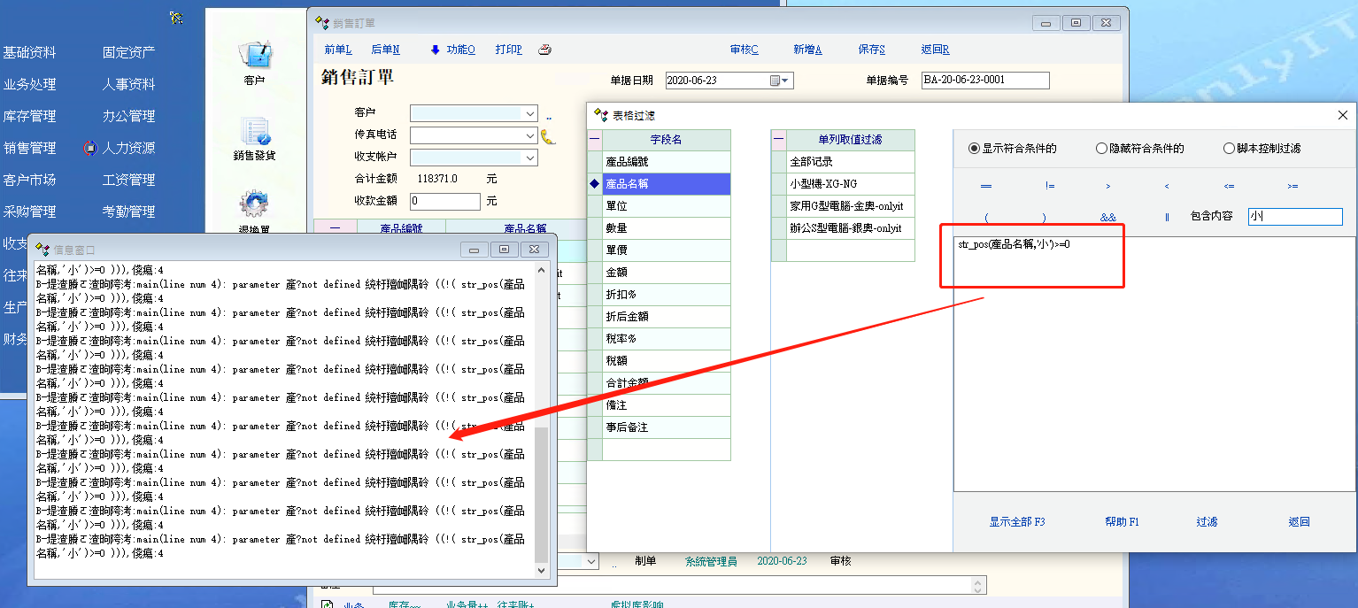Expand the 收支帐户 dropdown

click(x=530, y=158)
